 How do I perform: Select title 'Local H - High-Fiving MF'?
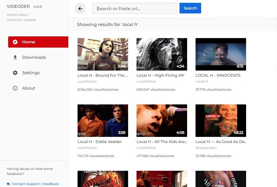point(161,75)
